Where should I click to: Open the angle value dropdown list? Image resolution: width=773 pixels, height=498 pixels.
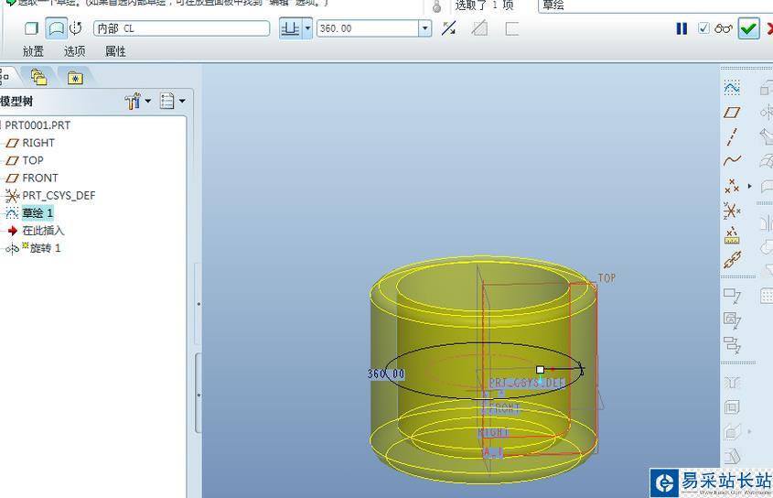coord(425,28)
